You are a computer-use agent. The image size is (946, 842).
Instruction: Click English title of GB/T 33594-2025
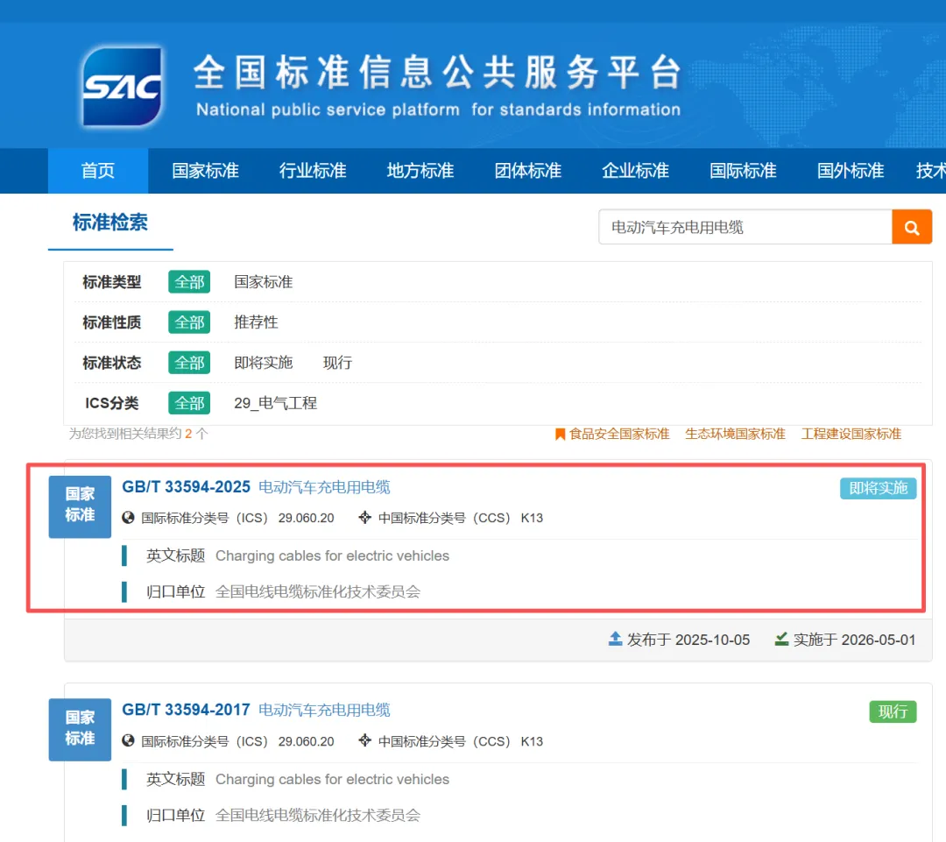tap(333, 555)
